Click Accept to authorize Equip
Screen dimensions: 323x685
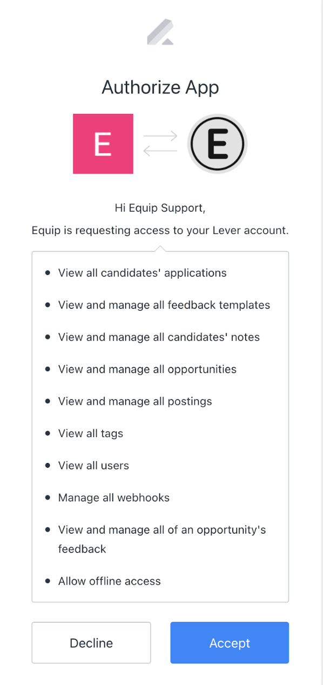pos(230,643)
